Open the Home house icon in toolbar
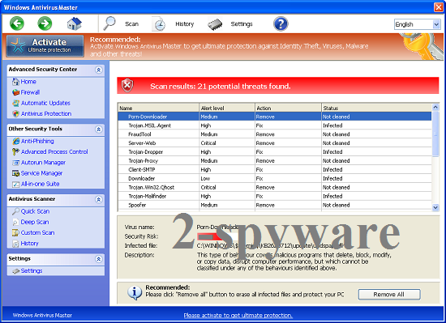The image size is (446, 323). pyautogui.click(x=74, y=23)
